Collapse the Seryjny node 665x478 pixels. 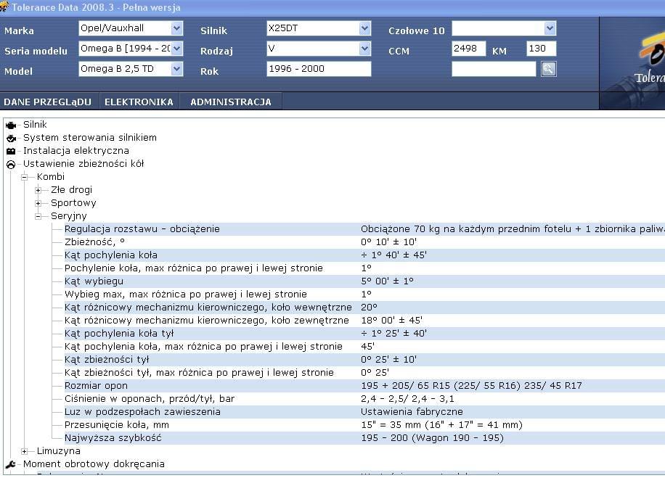pos(38,217)
